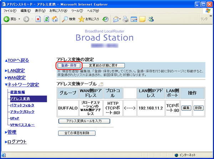Select the highlighted アドレス変換 sidebar item

pyautogui.click(x=29, y=99)
